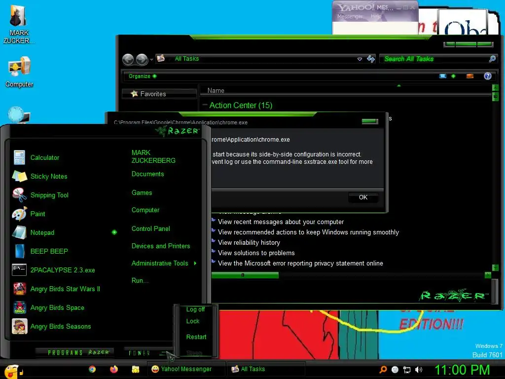Image resolution: width=505 pixels, height=379 pixels.
Task: Click View solutions to problems
Action: coord(256,253)
